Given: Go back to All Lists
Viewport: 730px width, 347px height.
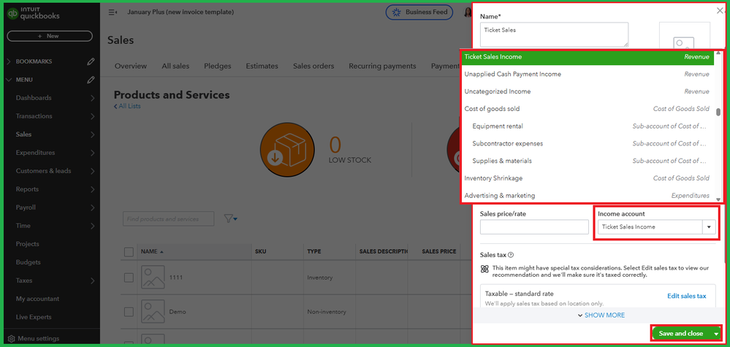Looking at the screenshot, I should click(x=127, y=106).
